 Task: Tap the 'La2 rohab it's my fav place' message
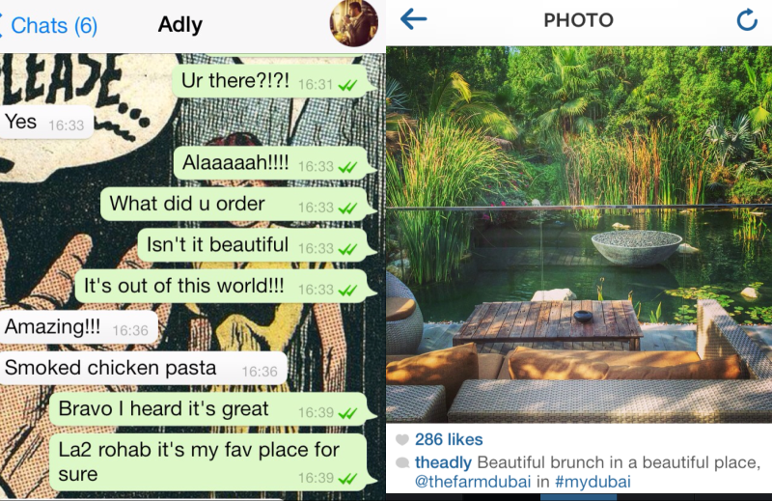pyautogui.click(x=209, y=461)
